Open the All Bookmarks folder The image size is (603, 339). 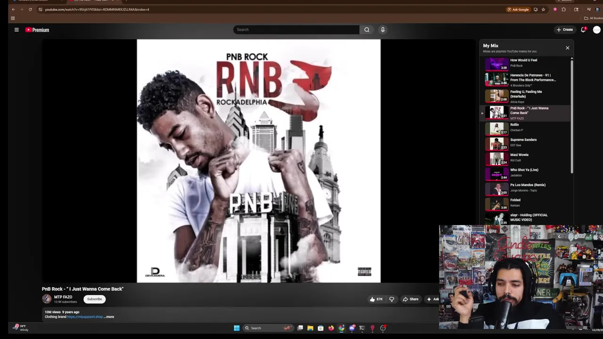(593, 18)
